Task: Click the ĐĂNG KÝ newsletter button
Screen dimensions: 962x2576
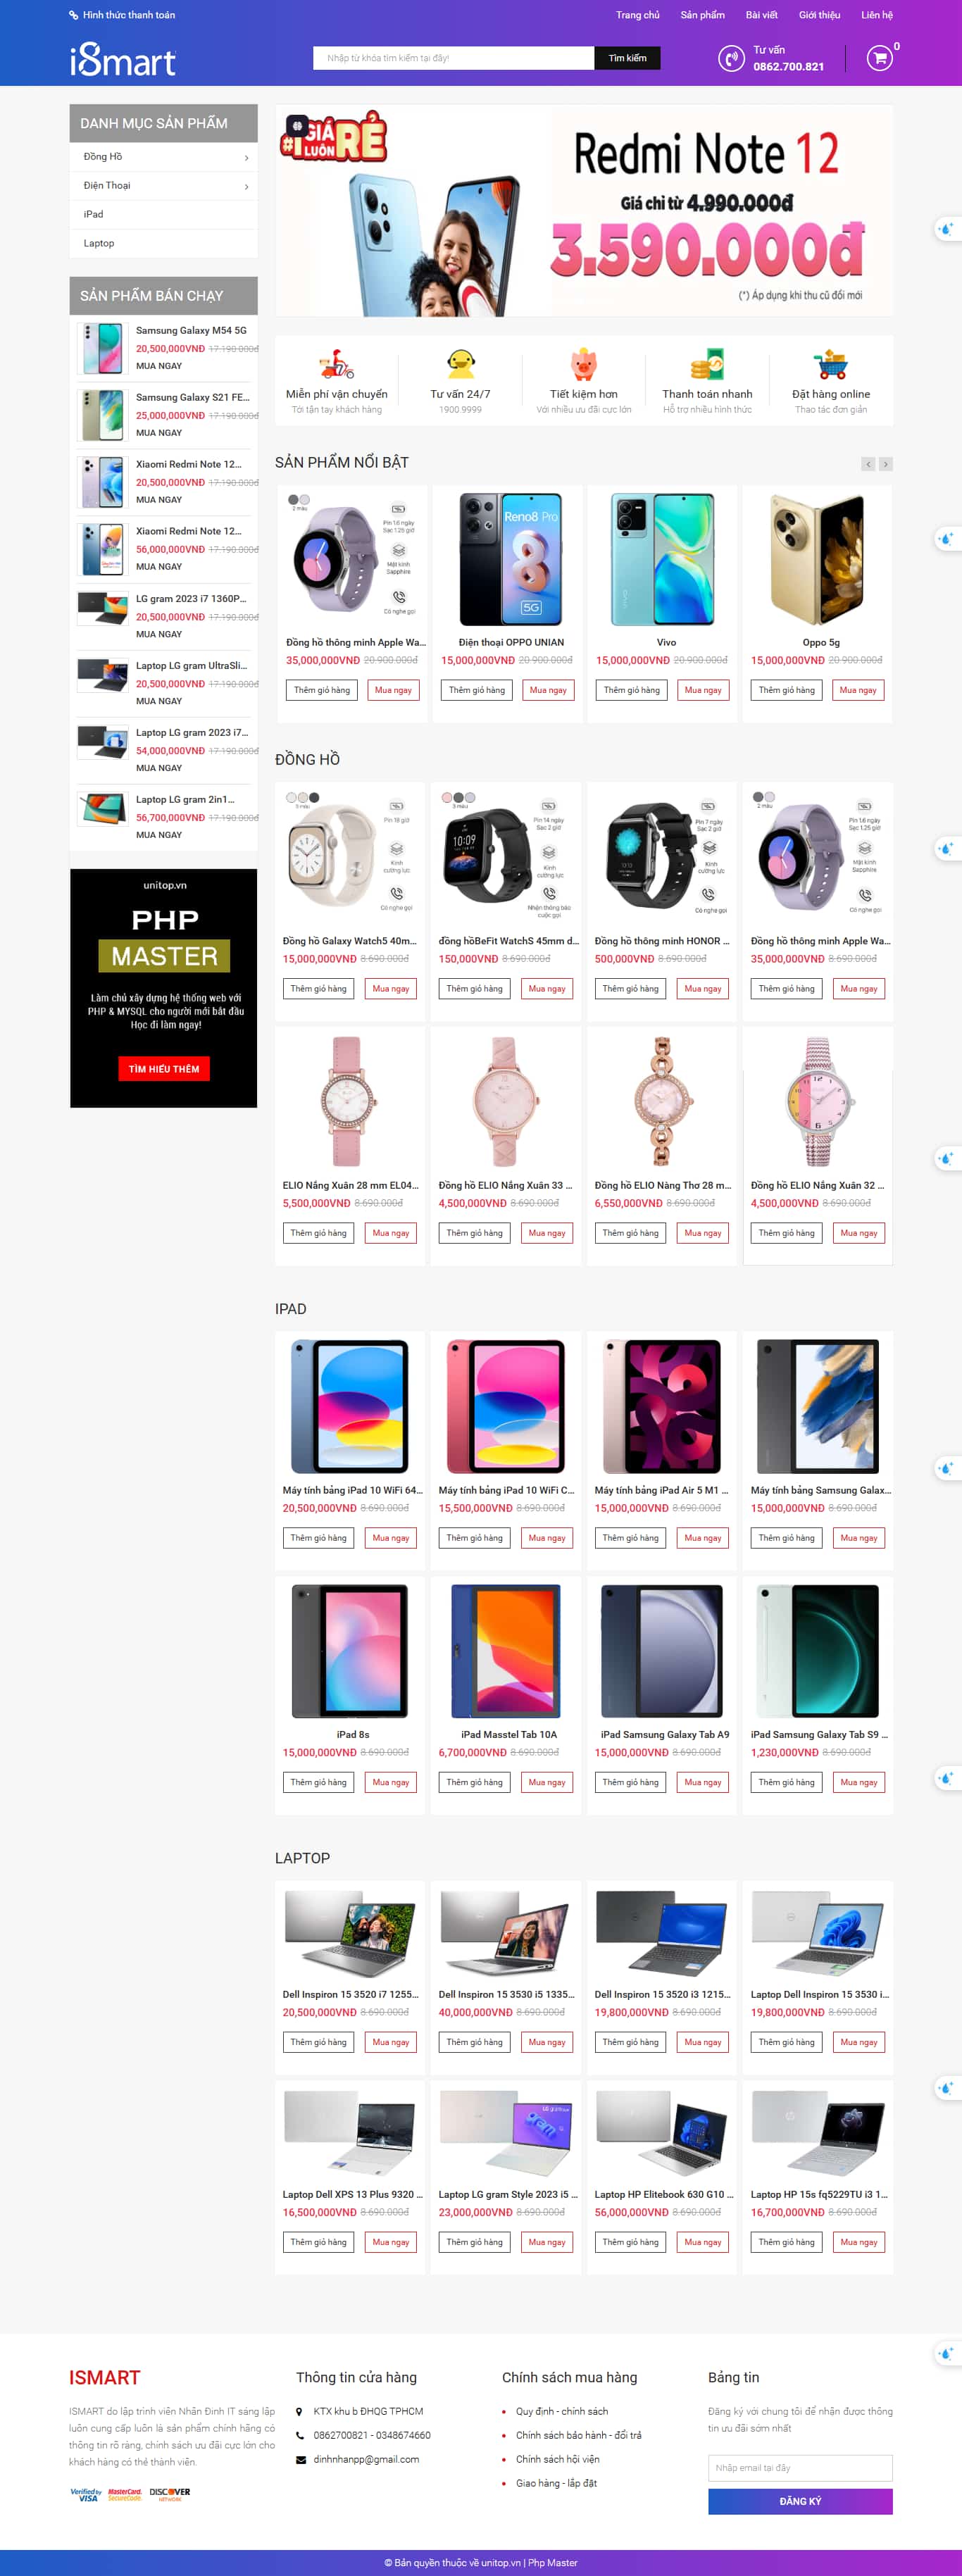Action: [x=800, y=2501]
